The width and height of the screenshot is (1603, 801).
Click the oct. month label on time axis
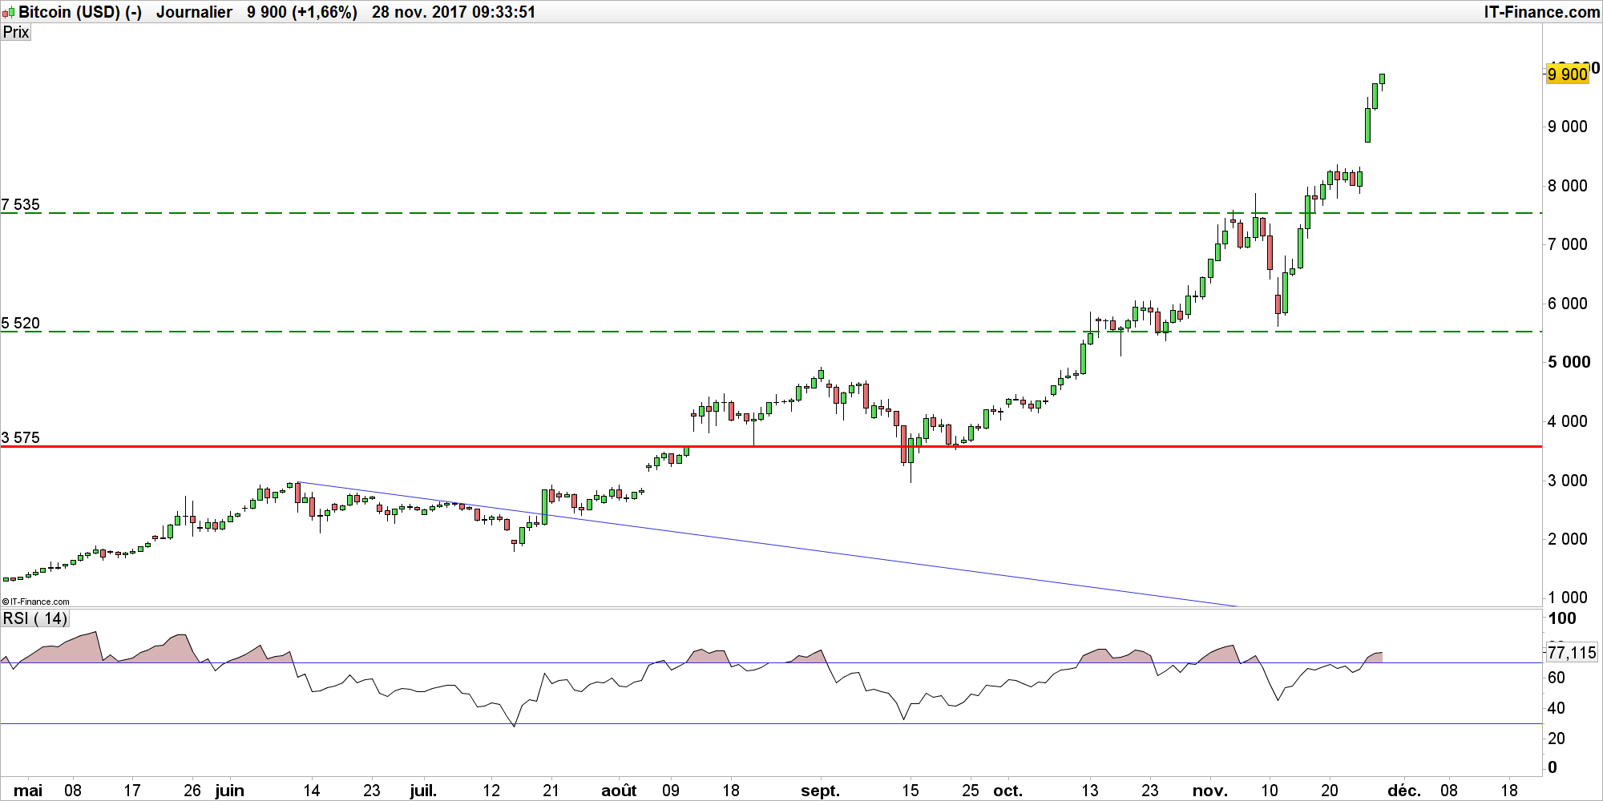[x=1007, y=791]
